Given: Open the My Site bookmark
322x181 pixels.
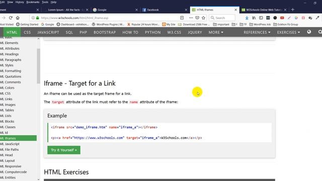Looking at the screenshot, I should point(169,25).
